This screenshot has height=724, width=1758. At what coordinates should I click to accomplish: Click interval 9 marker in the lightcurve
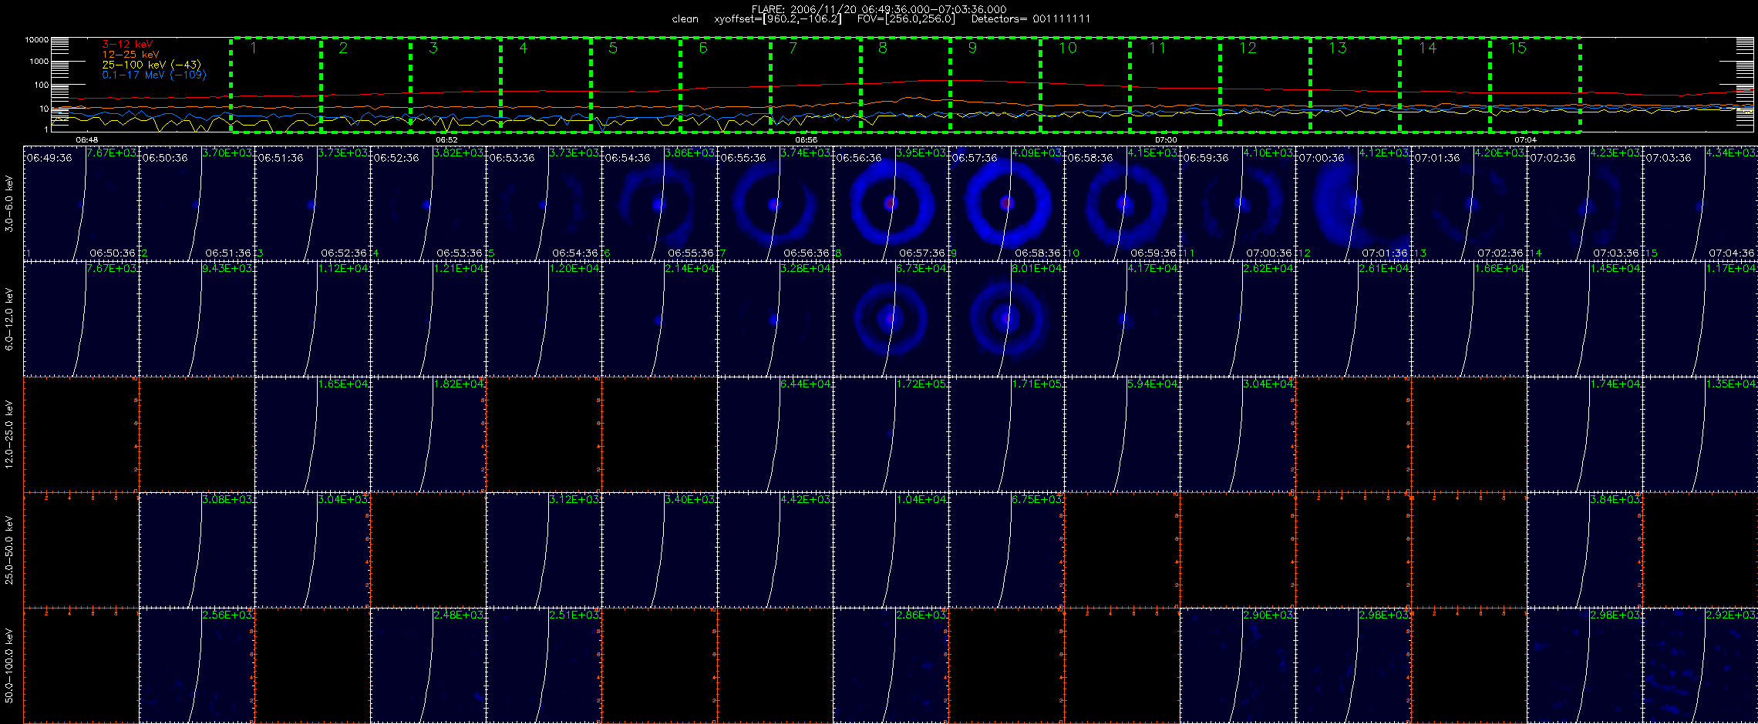(972, 48)
